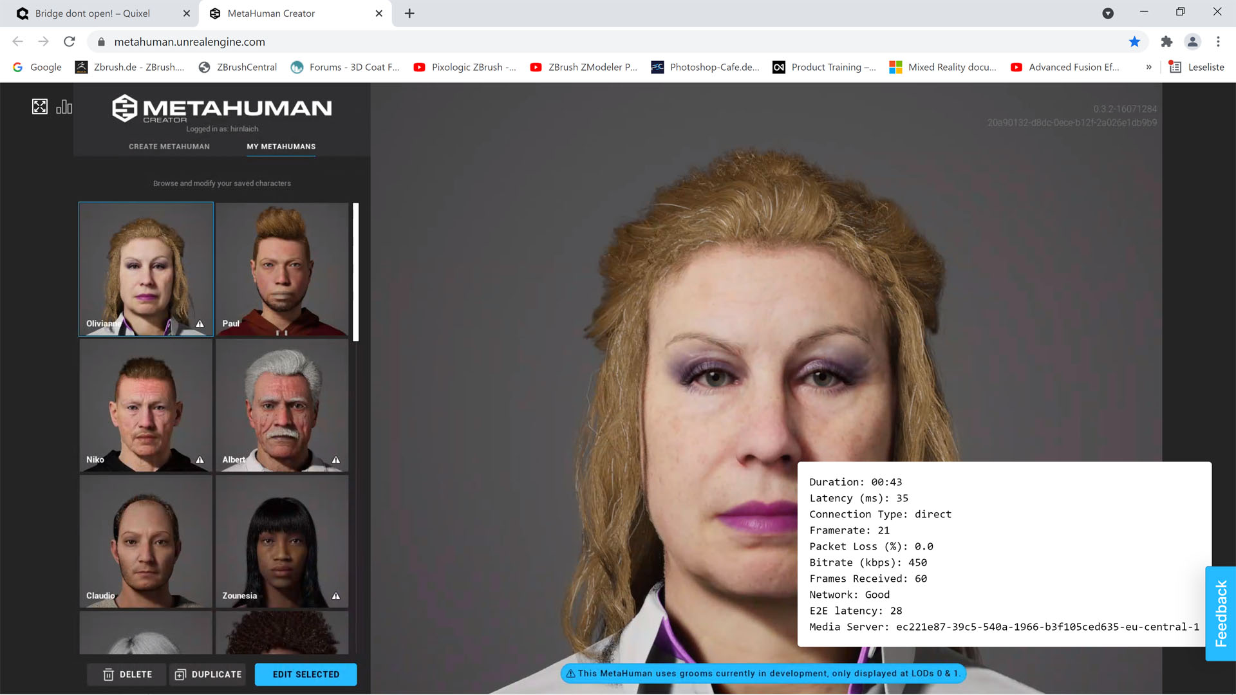Screen dimensions: 1236x695
Task: Go forward with browser forward arrow
Action: coord(43,42)
